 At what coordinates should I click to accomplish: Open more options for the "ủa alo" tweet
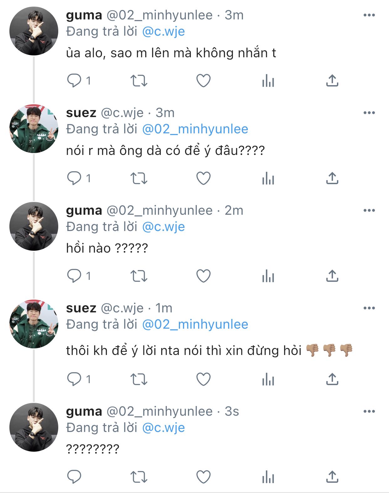point(369,15)
